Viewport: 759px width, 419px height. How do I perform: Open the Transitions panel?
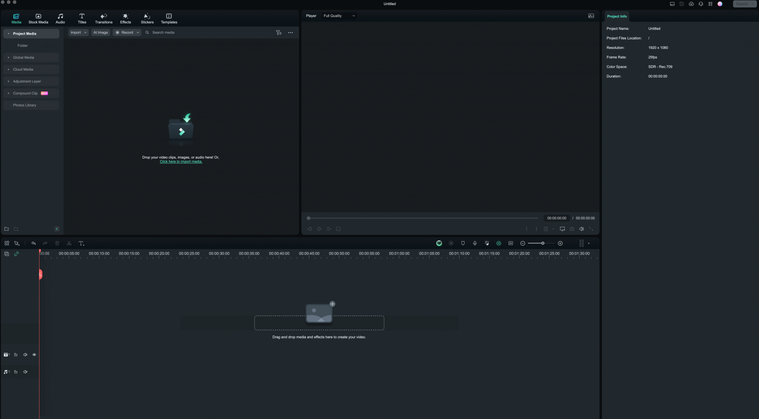(x=103, y=18)
